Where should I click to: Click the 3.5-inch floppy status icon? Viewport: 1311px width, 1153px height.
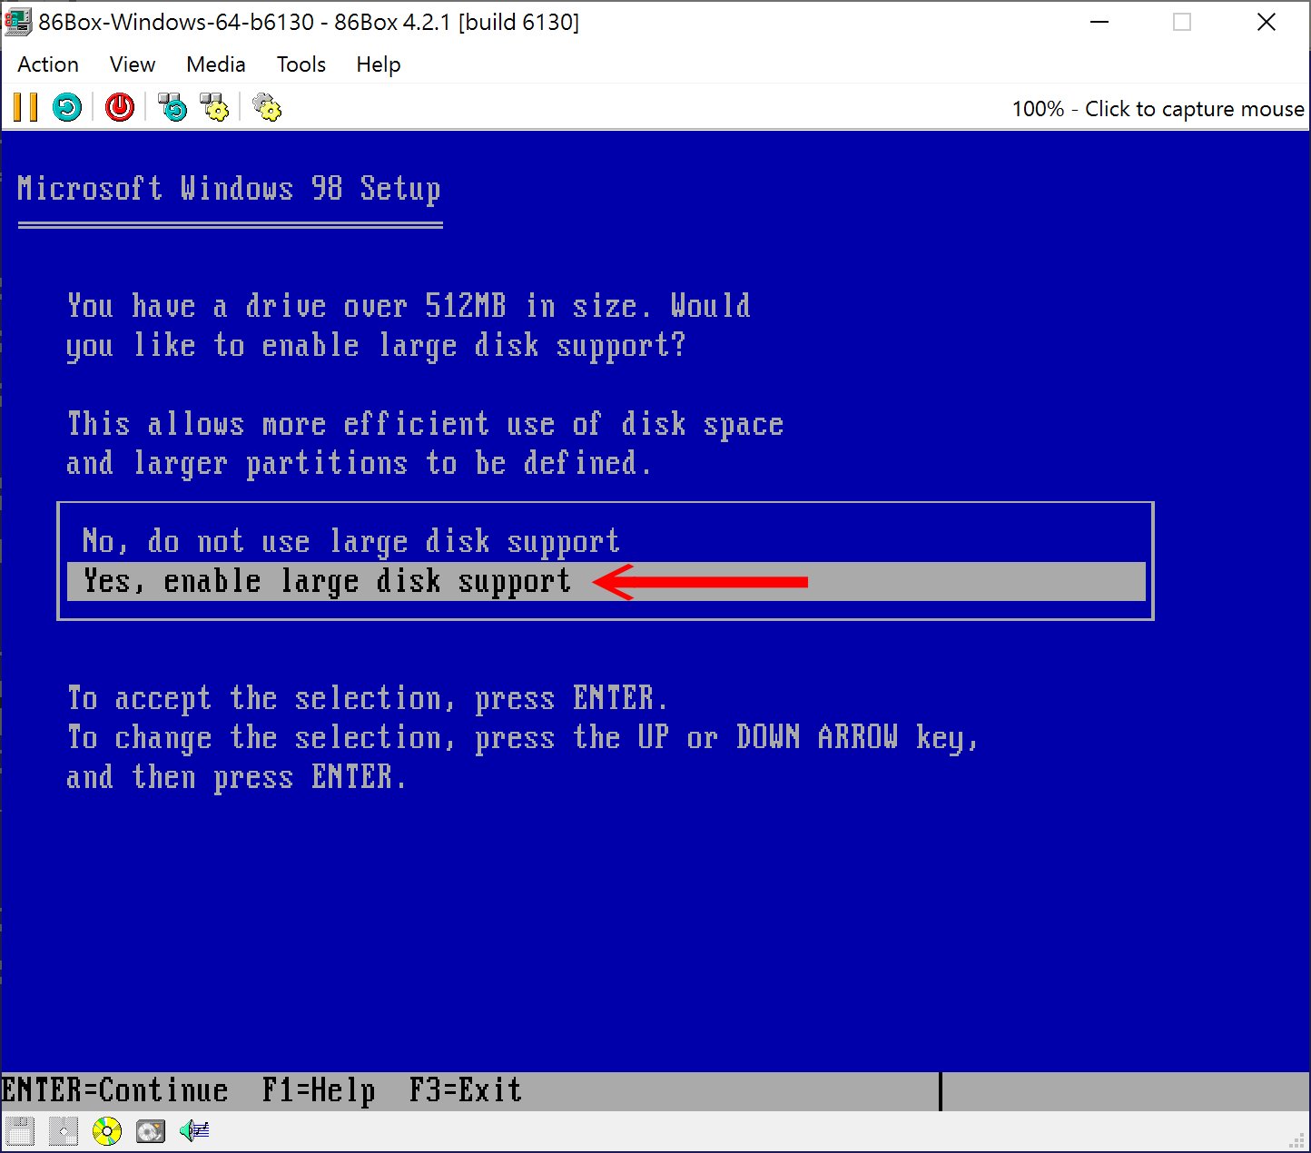pos(20,1131)
